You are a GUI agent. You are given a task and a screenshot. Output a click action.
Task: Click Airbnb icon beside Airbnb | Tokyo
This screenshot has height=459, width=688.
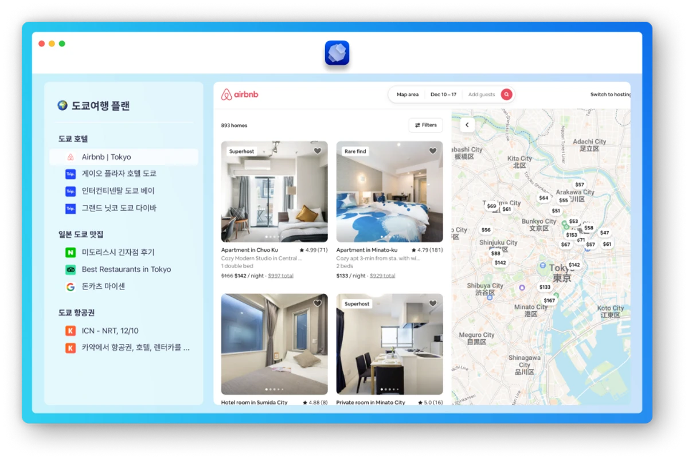(x=71, y=157)
